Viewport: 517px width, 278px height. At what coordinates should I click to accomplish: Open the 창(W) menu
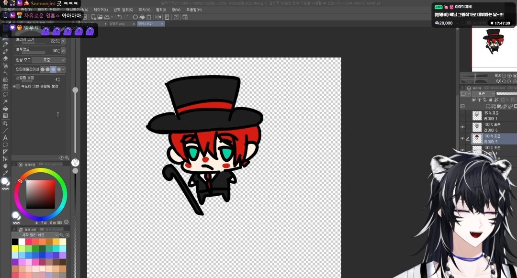coord(176,10)
